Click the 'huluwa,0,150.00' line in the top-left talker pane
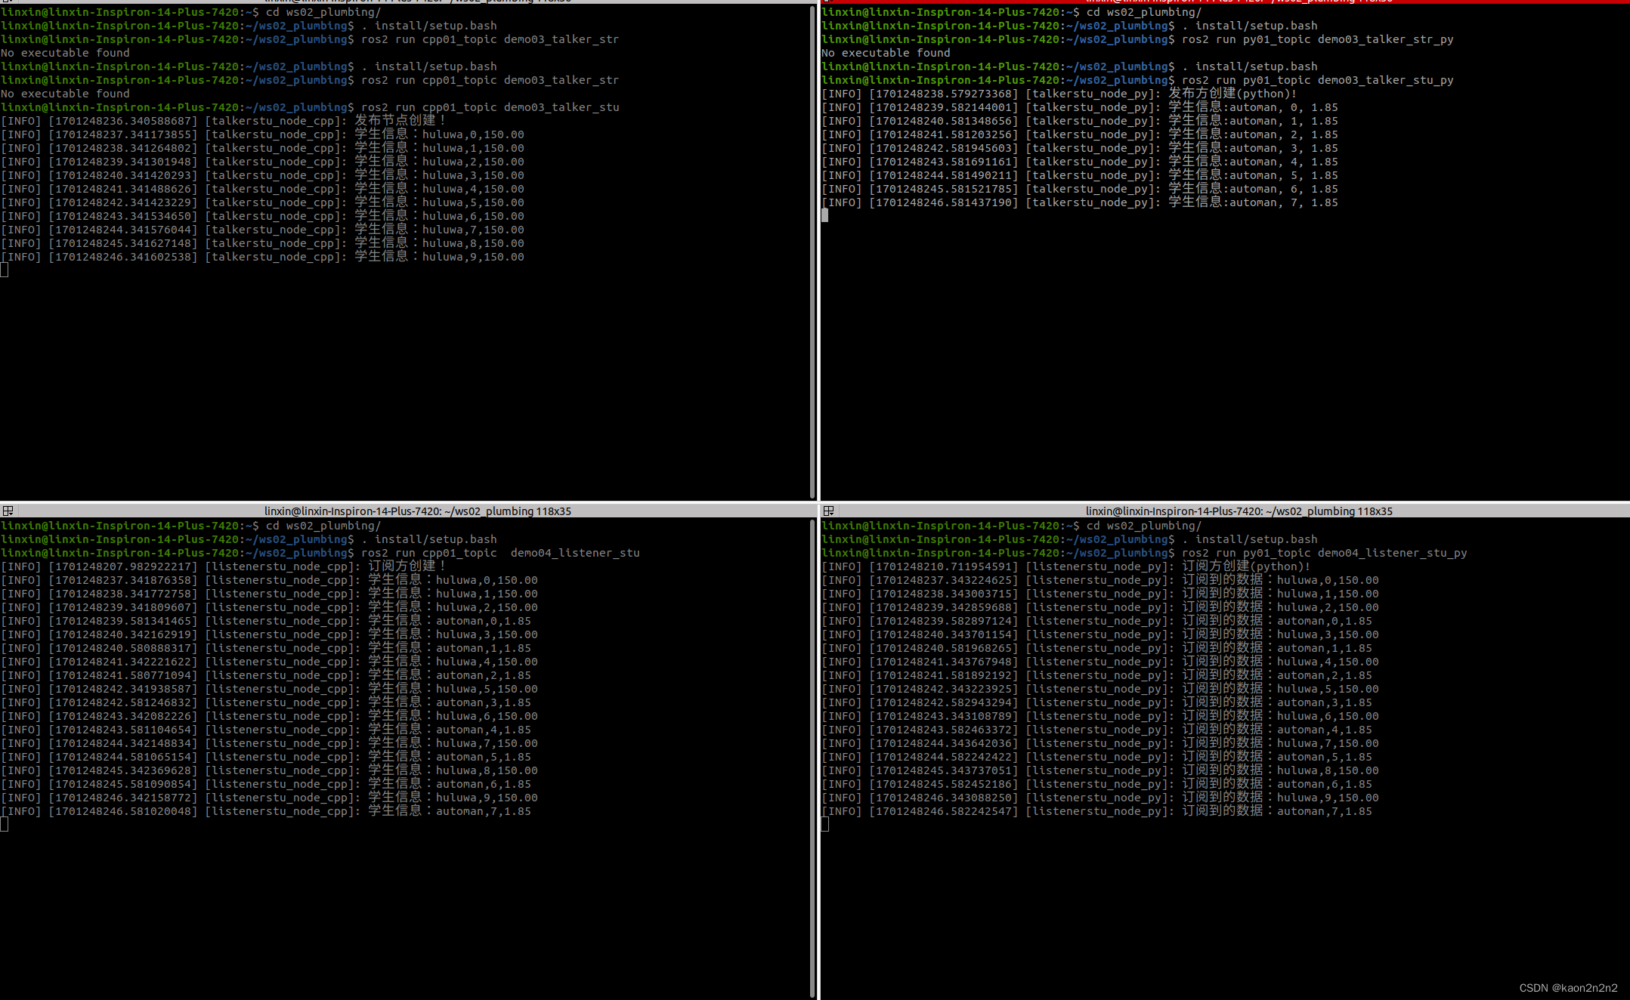This screenshot has width=1630, height=1000. 263,134
